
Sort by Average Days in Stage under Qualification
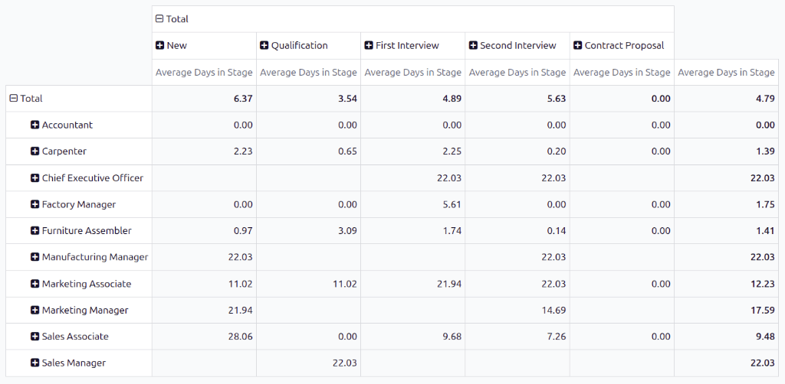coord(308,73)
